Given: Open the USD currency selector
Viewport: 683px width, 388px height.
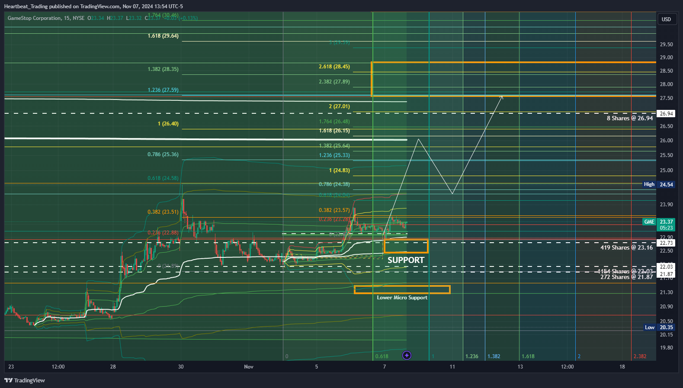Looking at the screenshot, I should [666, 19].
